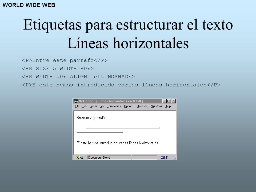Click the Netscape ship wheel title icon
The width and height of the screenshot is (256, 192).
pos(76,101)
